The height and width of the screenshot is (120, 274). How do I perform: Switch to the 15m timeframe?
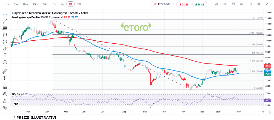coord(35,4)
